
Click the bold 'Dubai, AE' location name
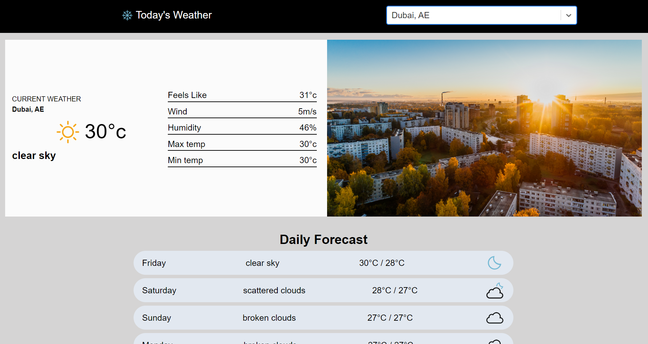[28, 109]
